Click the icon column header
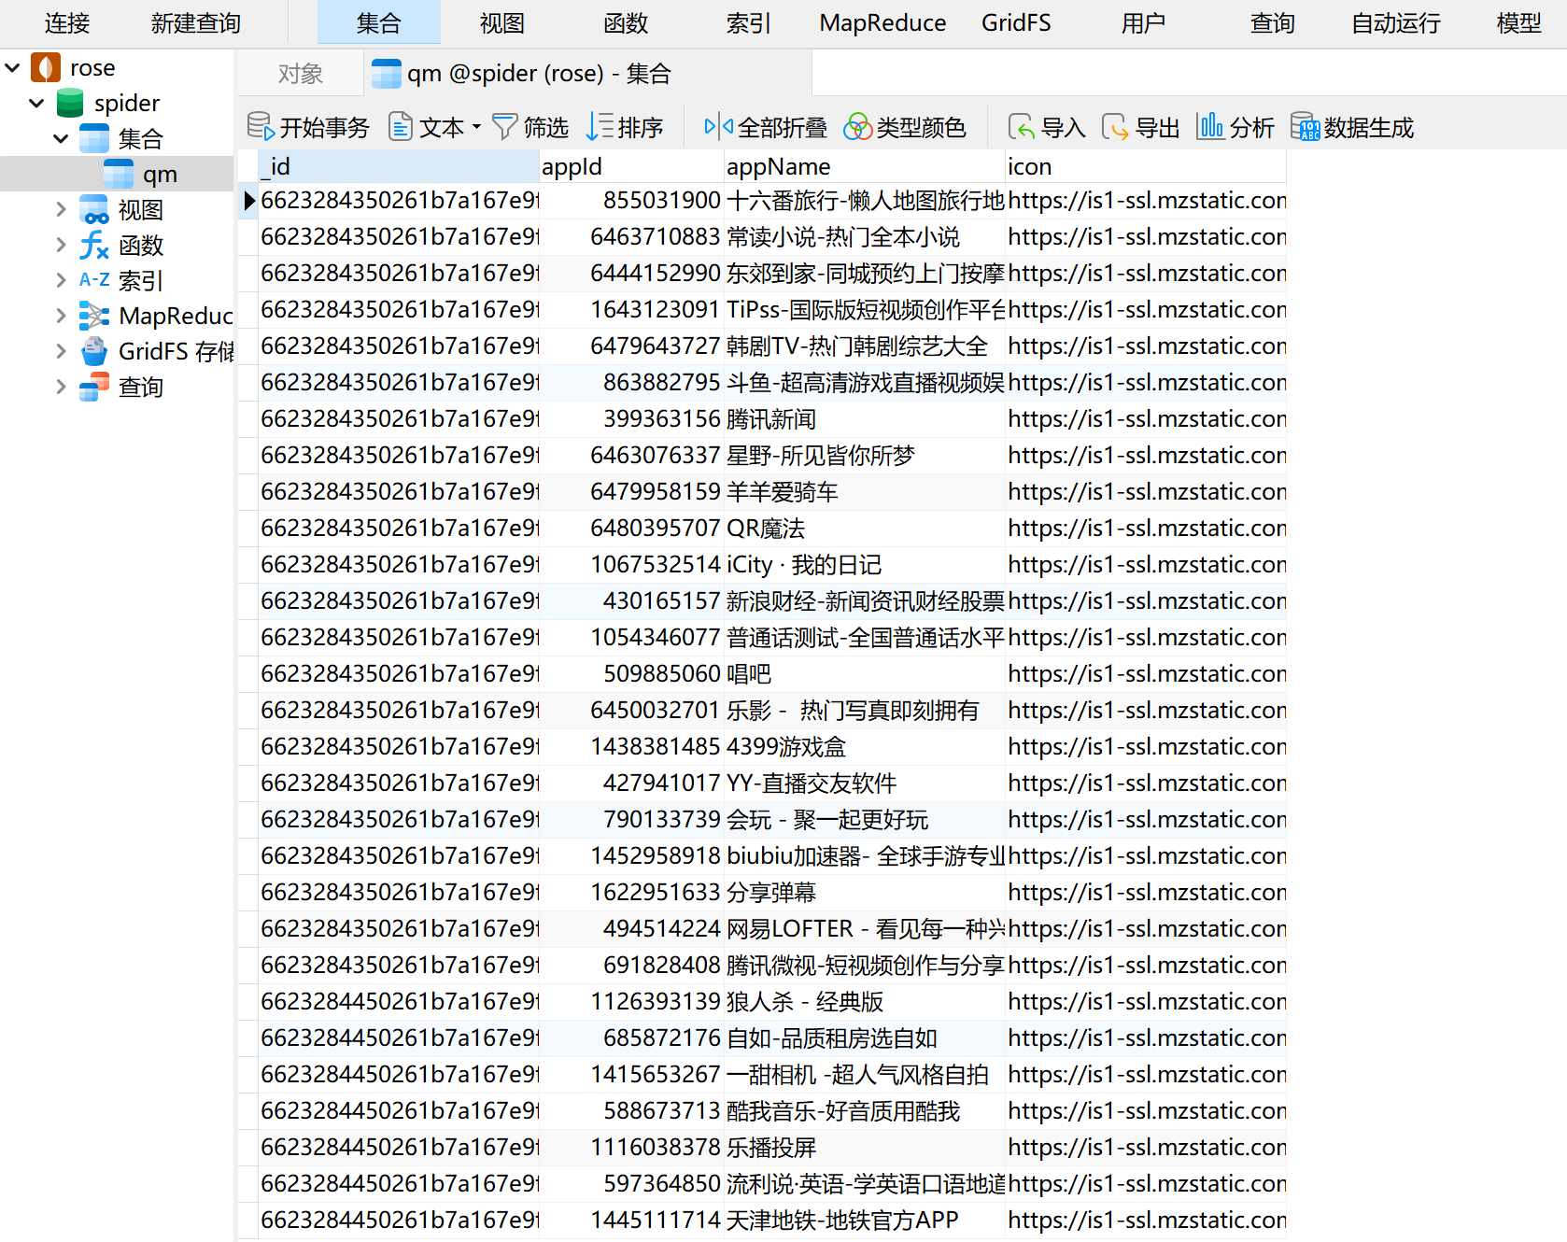 tap(1146, 166)
